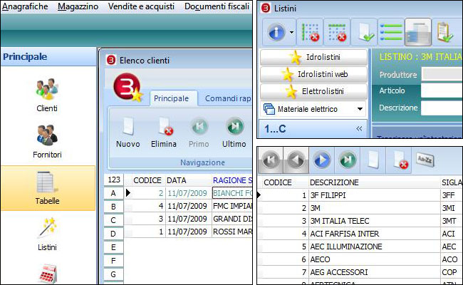Open Fornitori in the sidebar
This screenshot has height=285, width=463.
[x=47, y=141]
